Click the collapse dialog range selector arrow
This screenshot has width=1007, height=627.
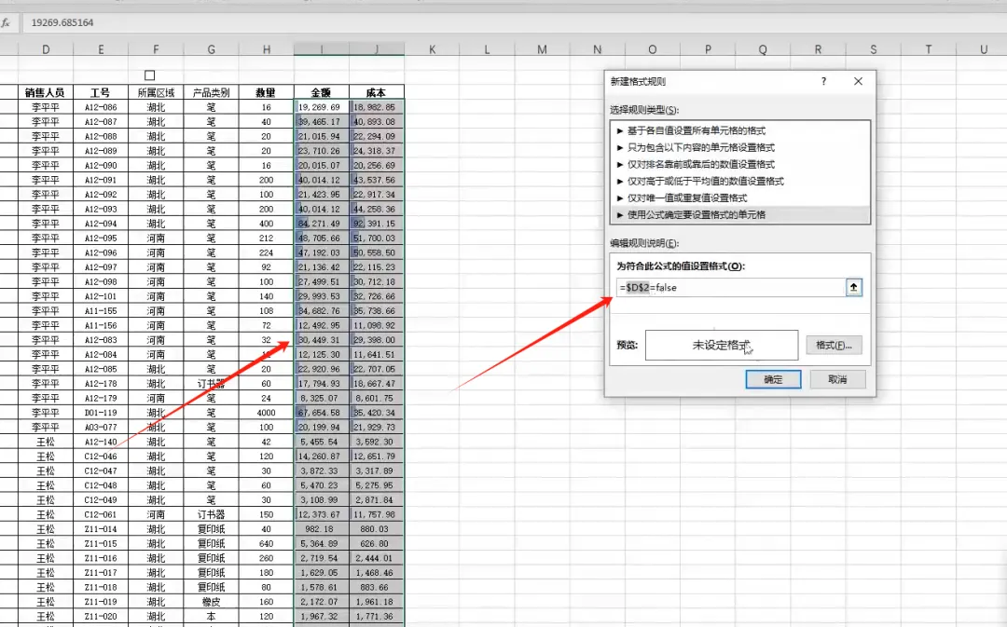click(x=853, y=288)
